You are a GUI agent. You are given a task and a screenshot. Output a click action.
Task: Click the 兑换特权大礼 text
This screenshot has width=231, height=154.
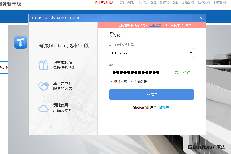(x=65, y=68)
